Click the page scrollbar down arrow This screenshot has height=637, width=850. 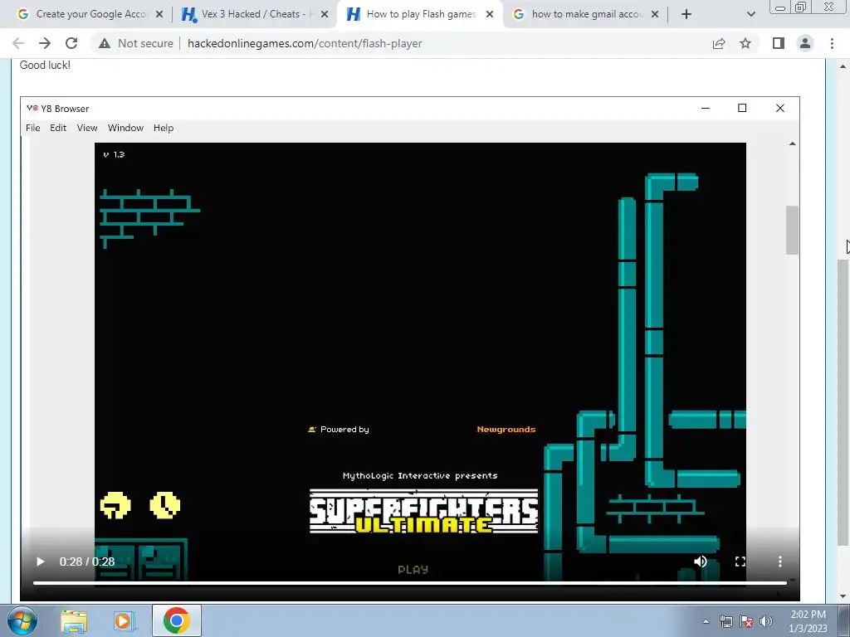843,597
